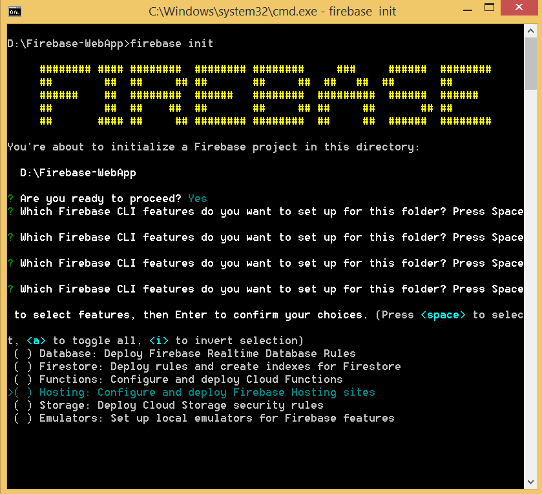Click the cyan <space> hint text
This screenshot has width=542, height=494.
(x=443, y=314)
